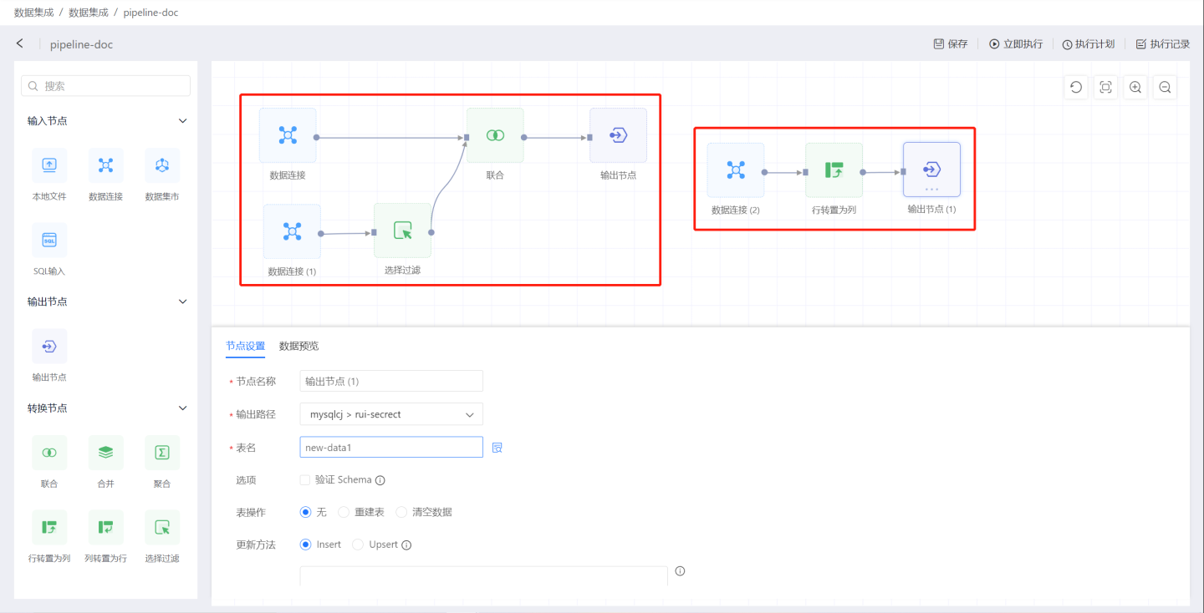This screenshot has width=1204, height=613.
Task: Select the 重建表 radio option
Action: 344,512
